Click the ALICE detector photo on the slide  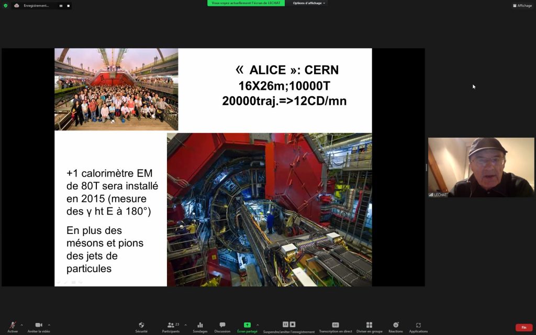270,209
